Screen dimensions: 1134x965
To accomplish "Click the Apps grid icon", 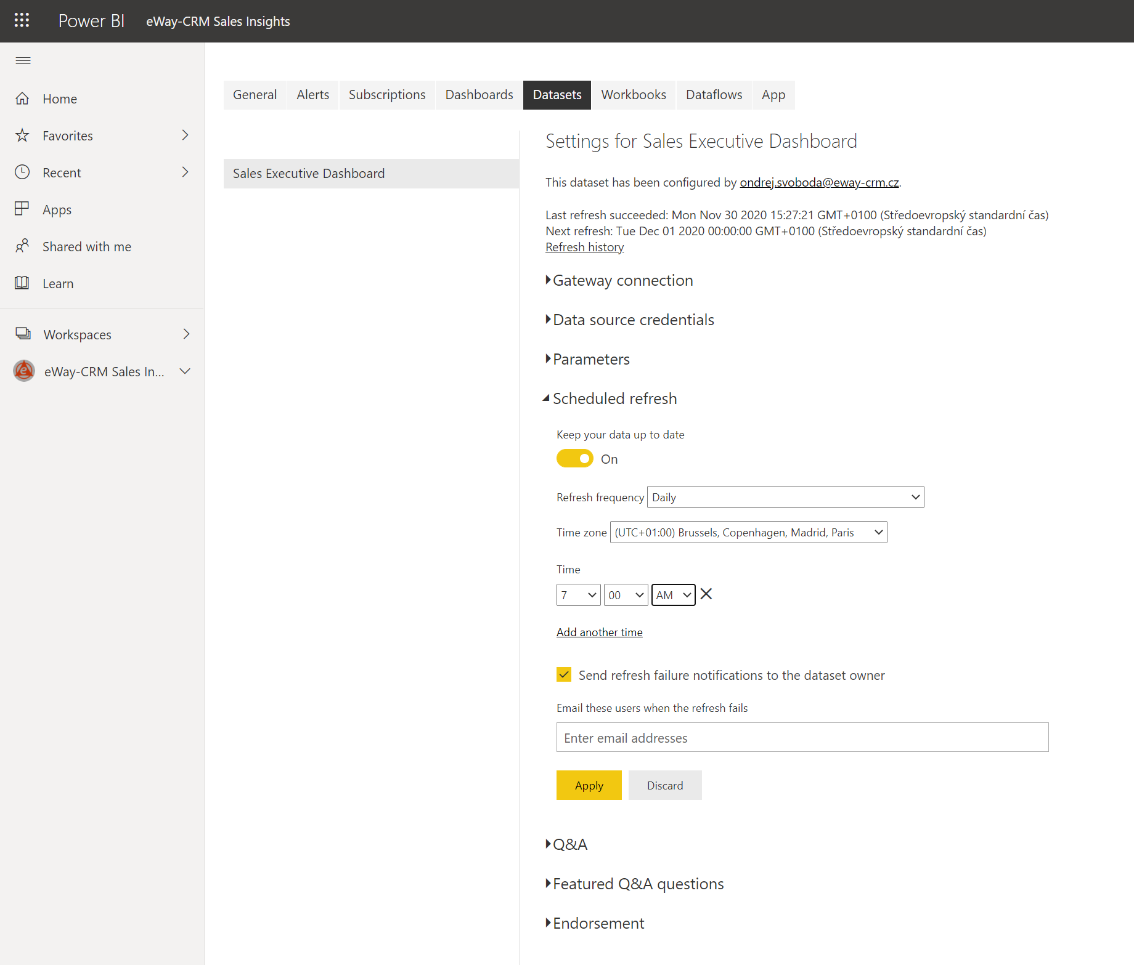I will click(x=22, y=209).
